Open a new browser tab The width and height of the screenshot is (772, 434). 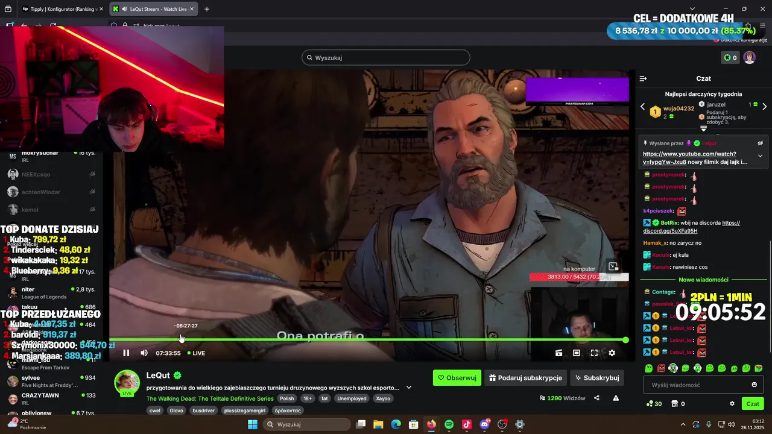tap(207, 9)
